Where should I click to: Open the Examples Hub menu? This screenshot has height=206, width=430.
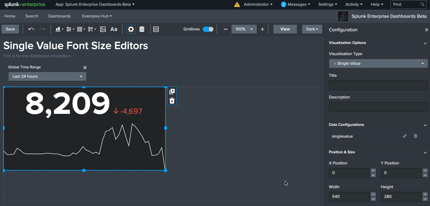coord(97,16)
